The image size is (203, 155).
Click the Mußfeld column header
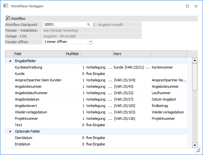[73, 54]
